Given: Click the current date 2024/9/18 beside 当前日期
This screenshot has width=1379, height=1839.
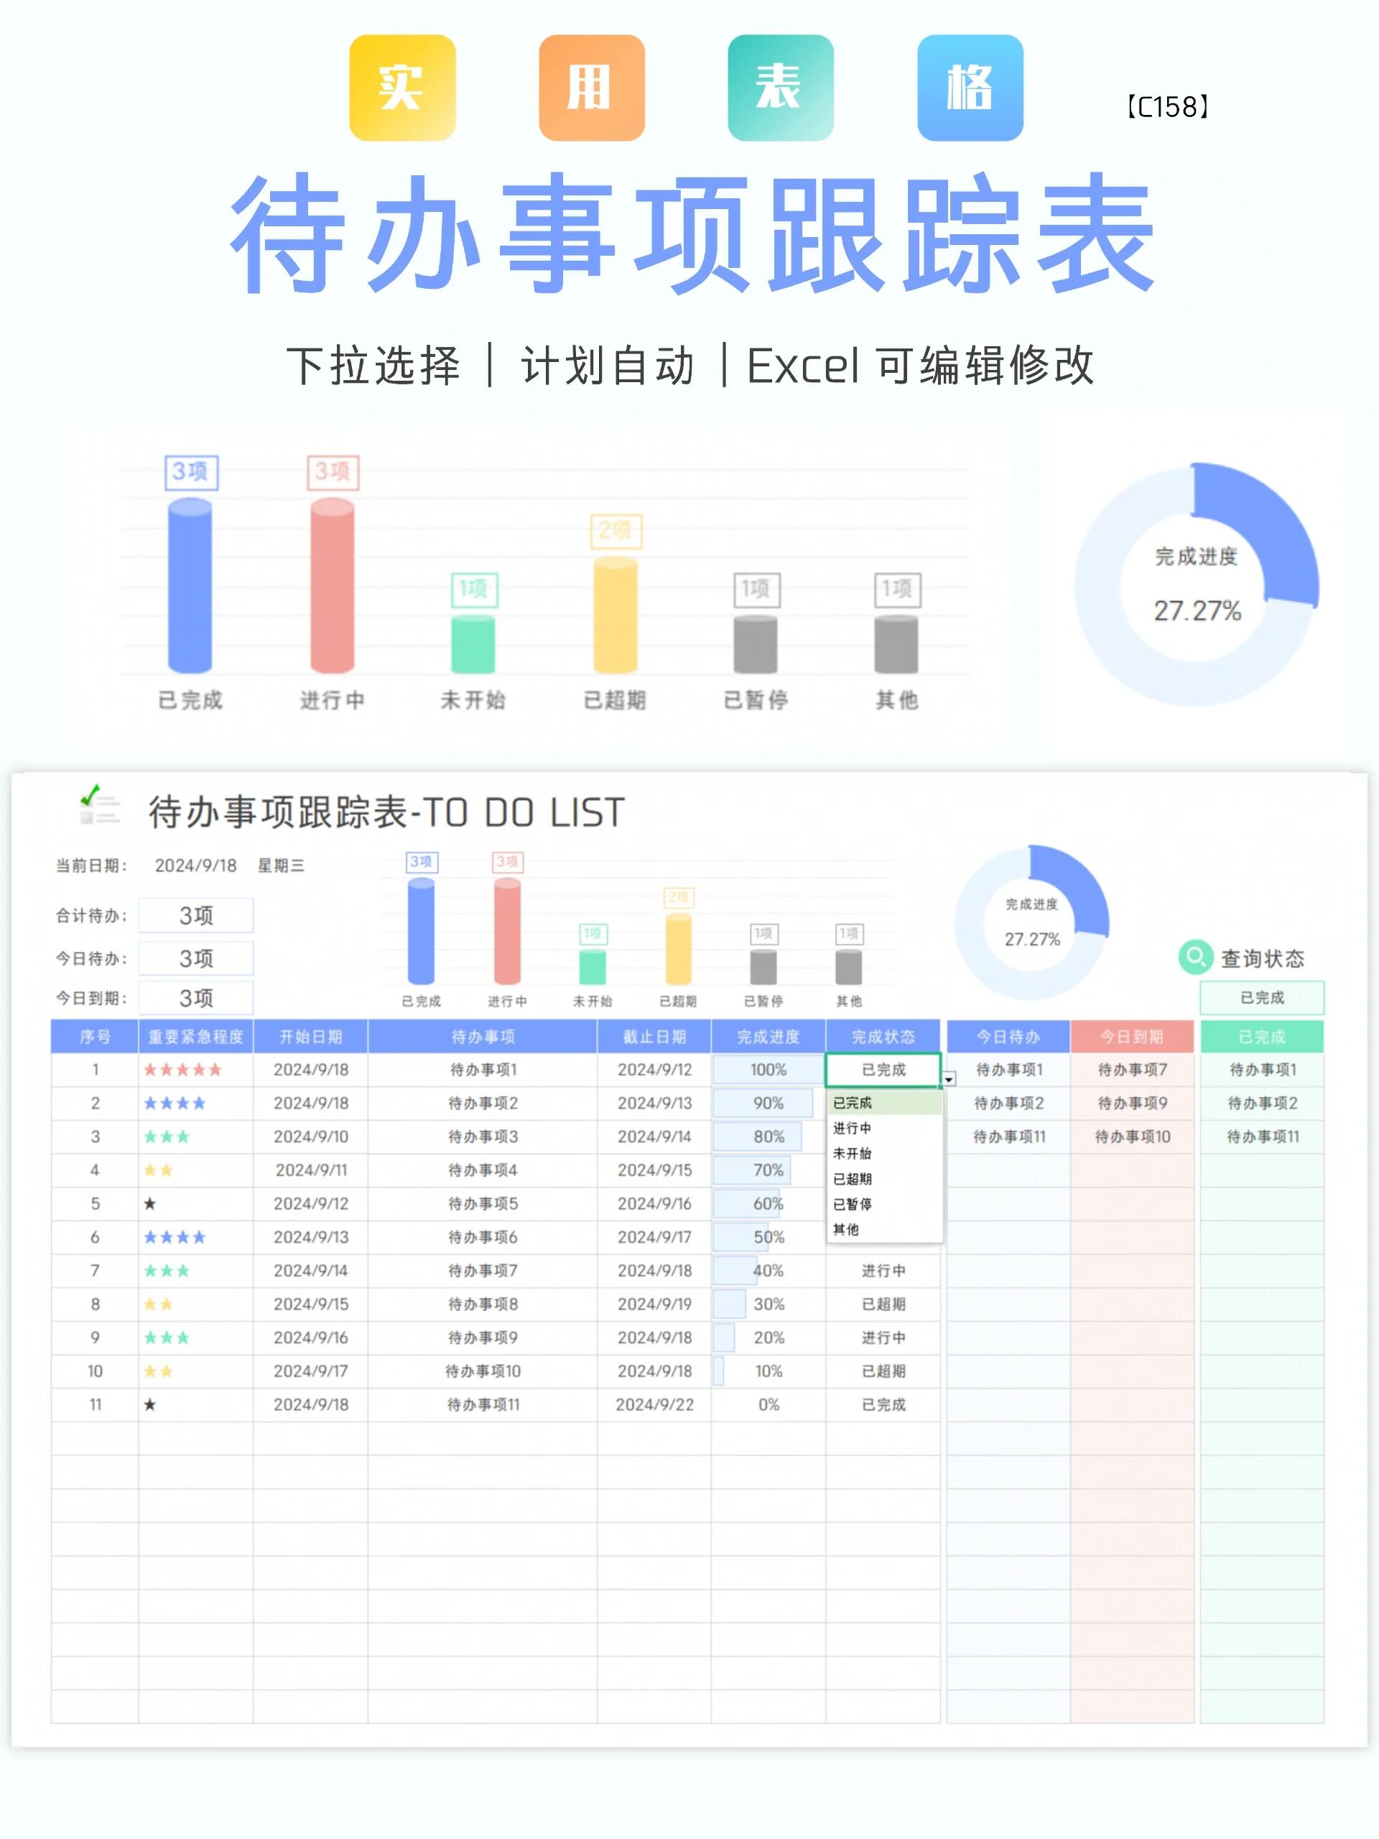Looking at the screenshot, I should tap(195, 866).
